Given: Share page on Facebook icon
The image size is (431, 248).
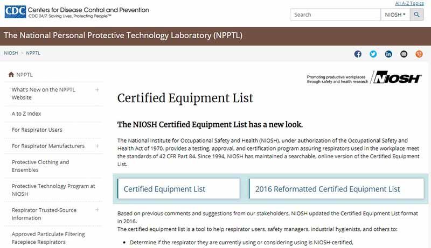Looking at the screenshot, I should click(358, 54).
